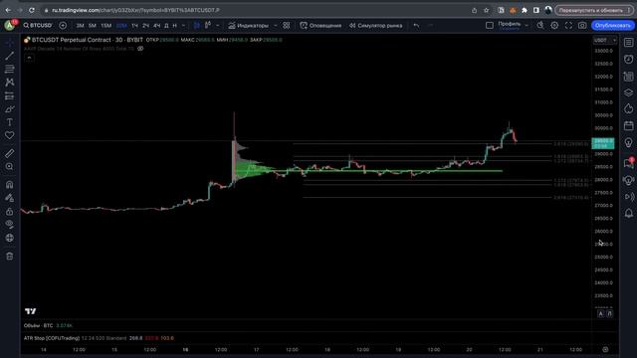The width and height of the screenshot is (637, 358).
Task: Switch to the weekly Н timeframe
Action: pos(175,25)
